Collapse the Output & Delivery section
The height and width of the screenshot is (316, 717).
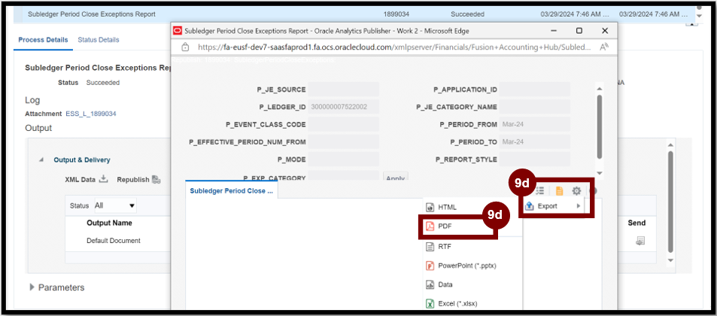coord(41,160)
